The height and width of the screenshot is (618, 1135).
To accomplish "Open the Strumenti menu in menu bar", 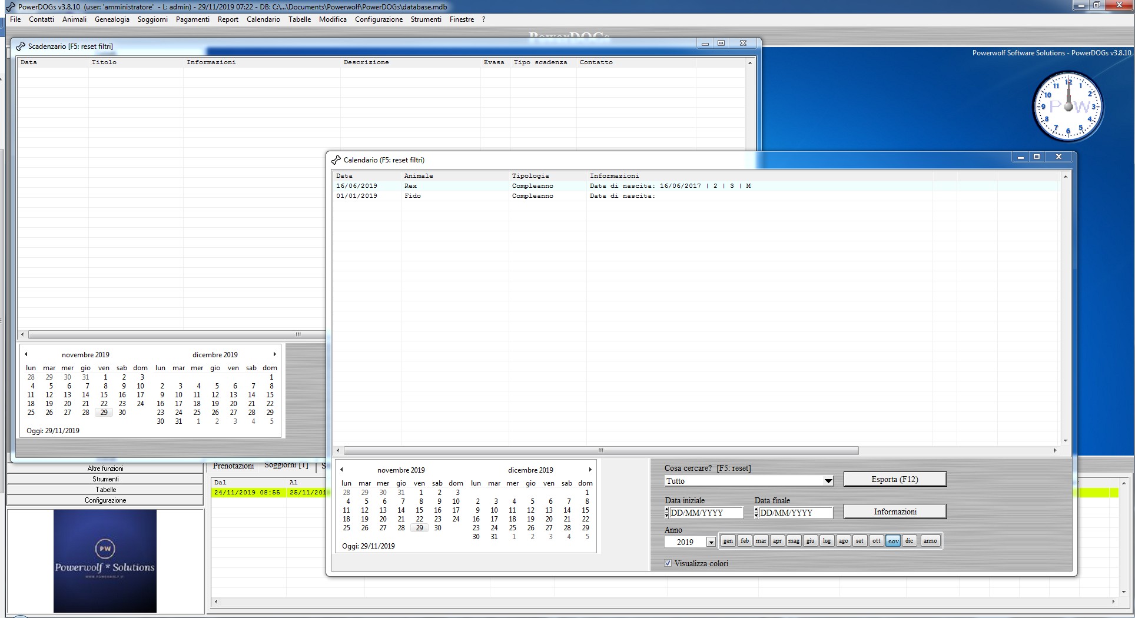I will 426,19.
